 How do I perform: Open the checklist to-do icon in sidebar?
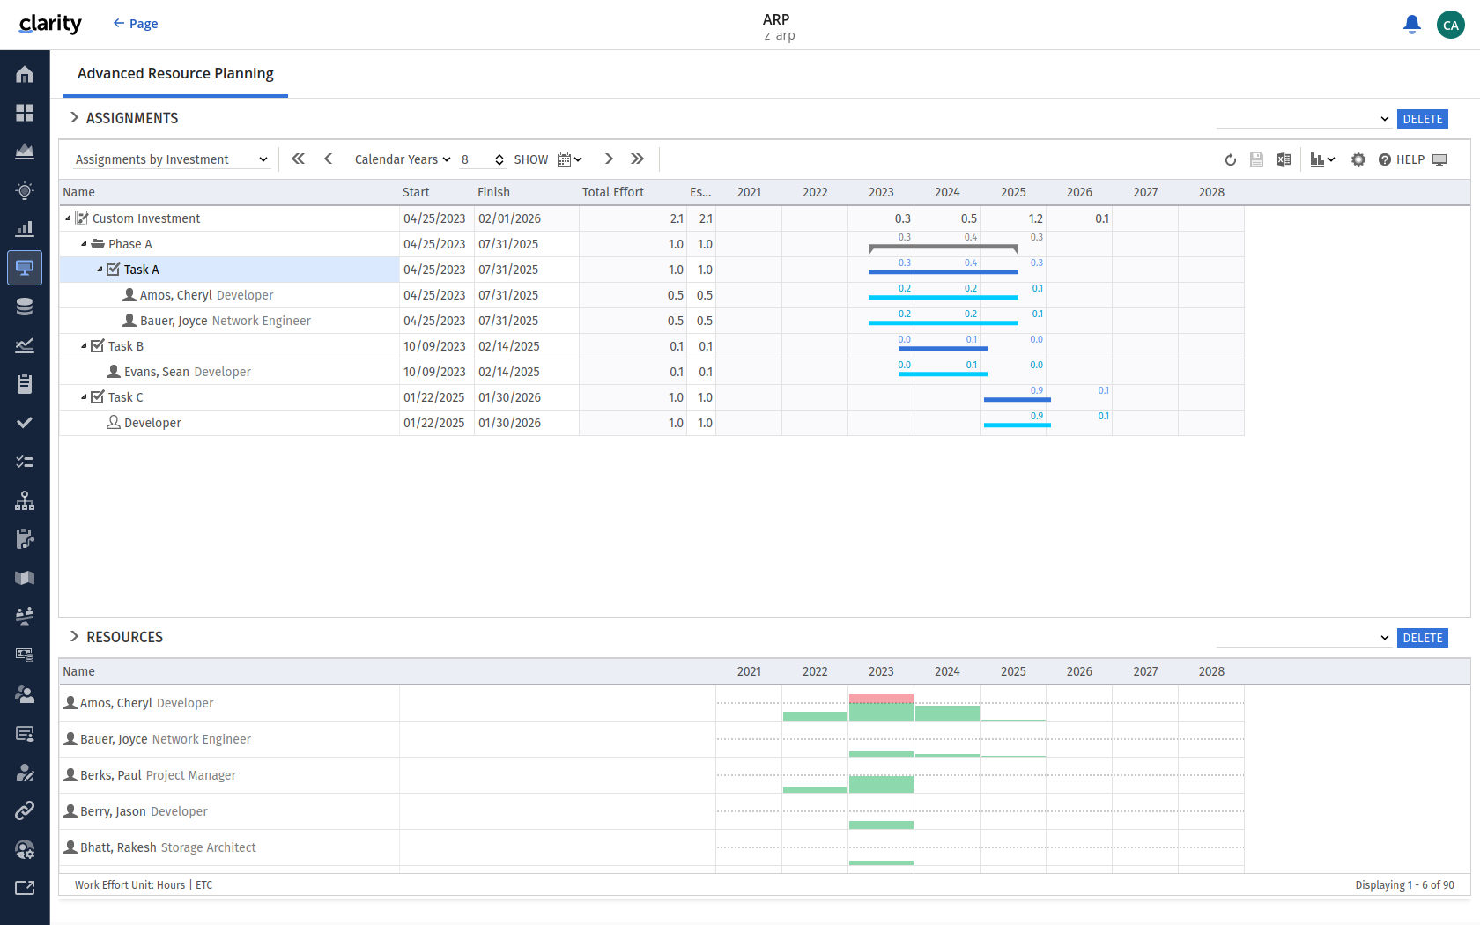25,462
